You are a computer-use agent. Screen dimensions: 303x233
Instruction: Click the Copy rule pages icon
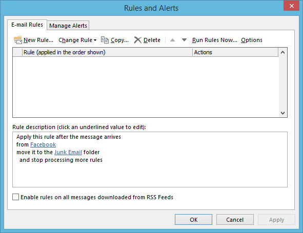click(105, 40)
